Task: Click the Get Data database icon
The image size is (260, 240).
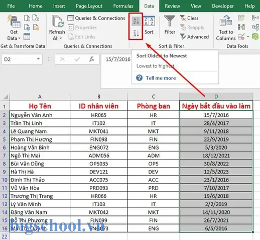Action: pos(14,21)
